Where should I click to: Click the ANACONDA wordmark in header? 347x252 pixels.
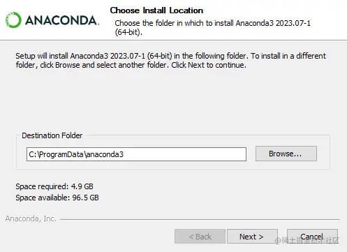click(x=62, y=20)
